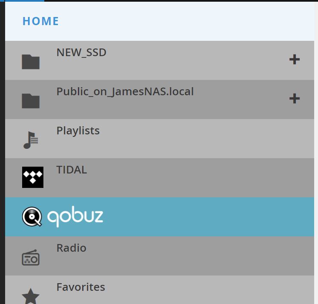Open the NEW_SSD label

[81, 53]
